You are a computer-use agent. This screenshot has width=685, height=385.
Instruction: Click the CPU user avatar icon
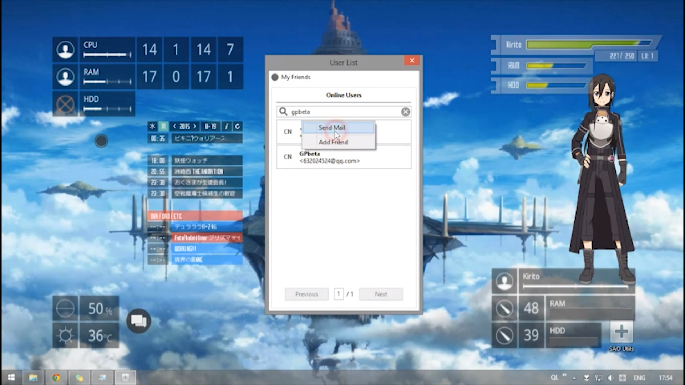[x=65, y=50]
